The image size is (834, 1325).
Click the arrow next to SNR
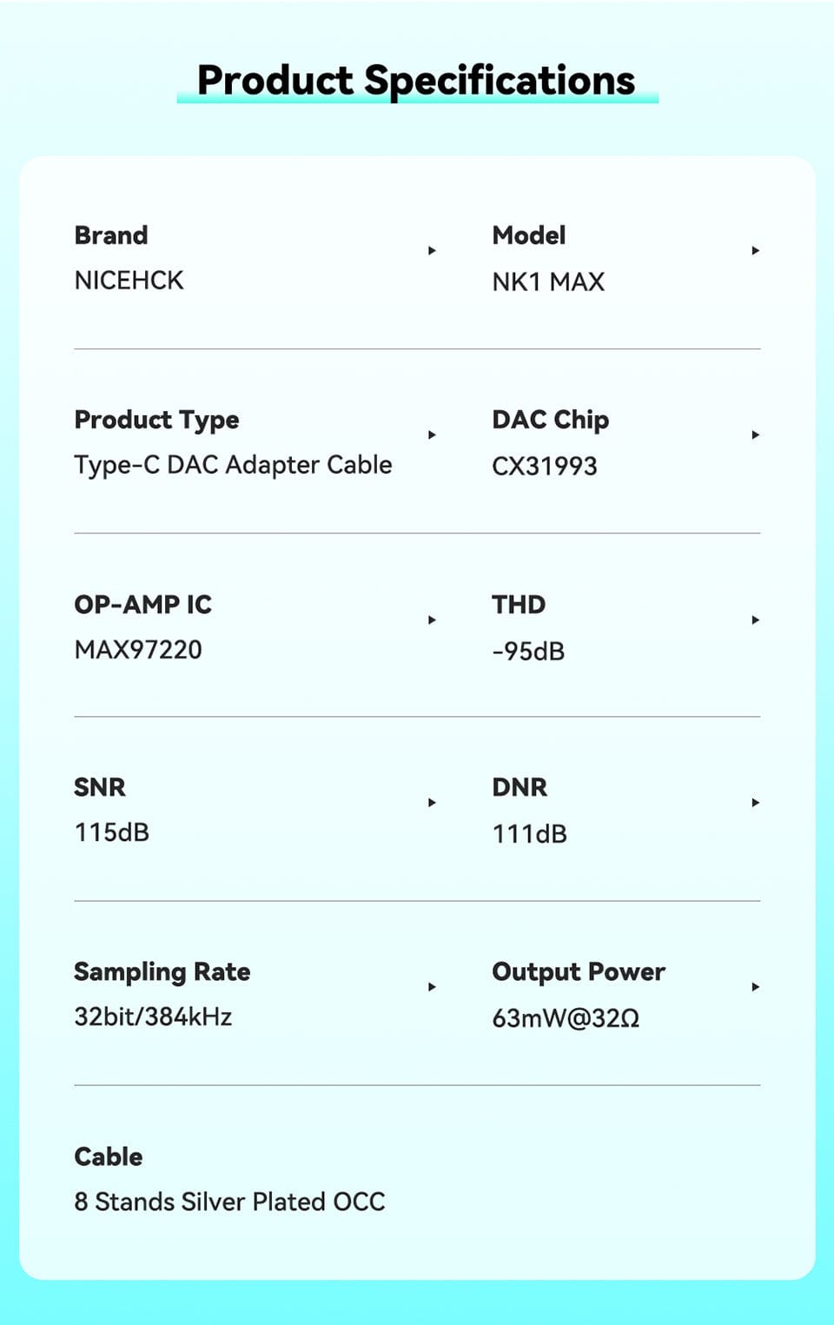[432, 802]
